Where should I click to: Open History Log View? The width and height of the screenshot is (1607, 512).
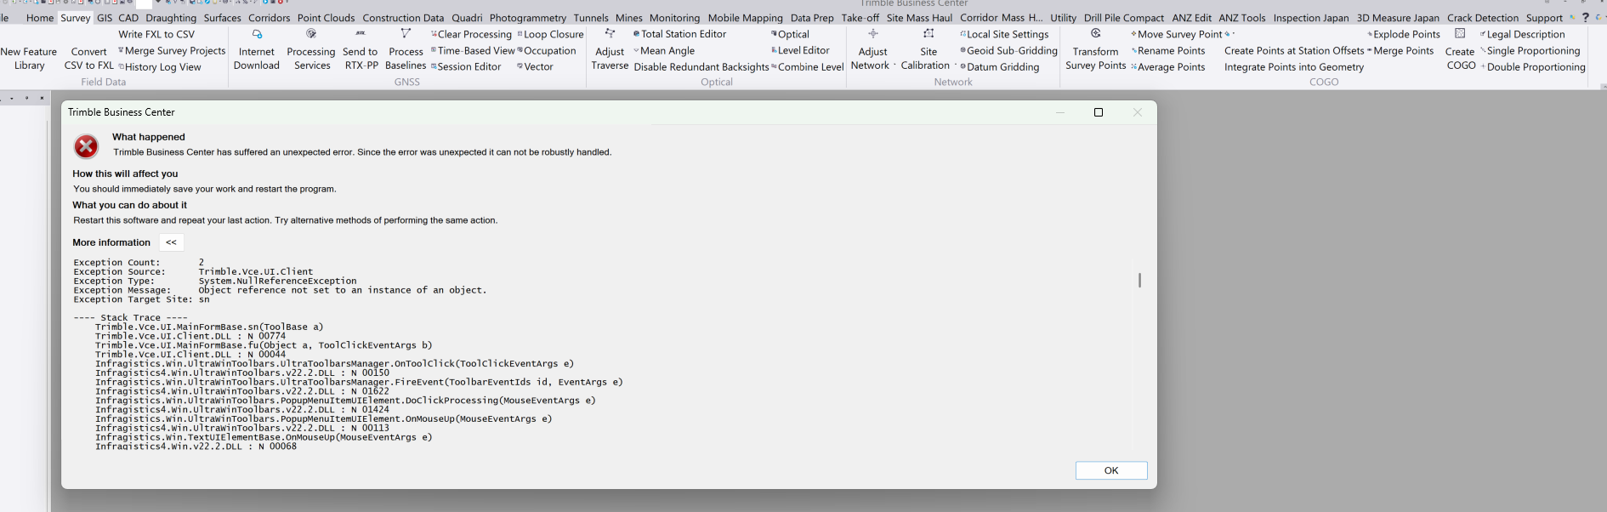point(160,67)
